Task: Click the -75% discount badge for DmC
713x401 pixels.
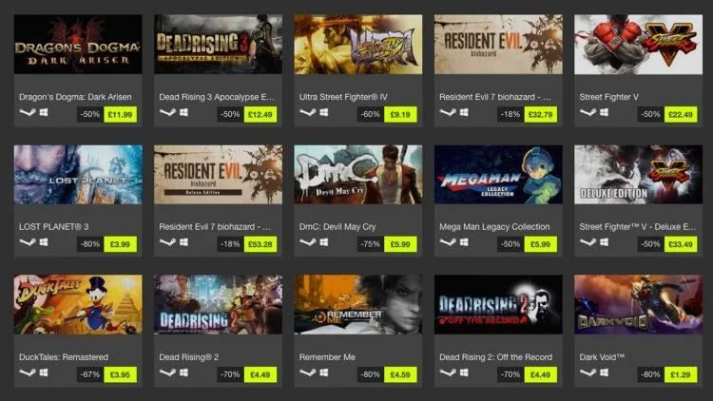Action: pos(370,244)
